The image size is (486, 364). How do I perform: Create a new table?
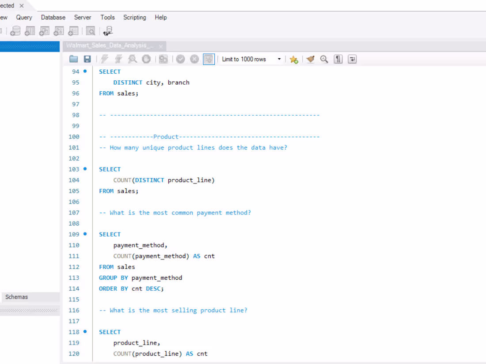[x=30, y=31]
